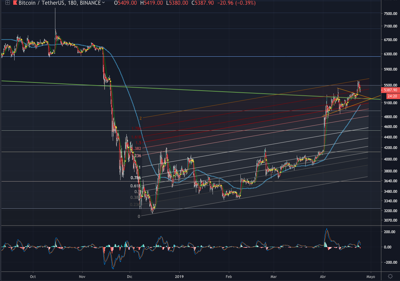Click the Abr label on time axis
The height and width of the screenshot is (281, 400).
pyautogui.click(x=323, y=276)
